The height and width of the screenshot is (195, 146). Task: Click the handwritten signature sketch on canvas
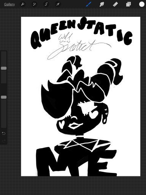[x=79, y=46]
